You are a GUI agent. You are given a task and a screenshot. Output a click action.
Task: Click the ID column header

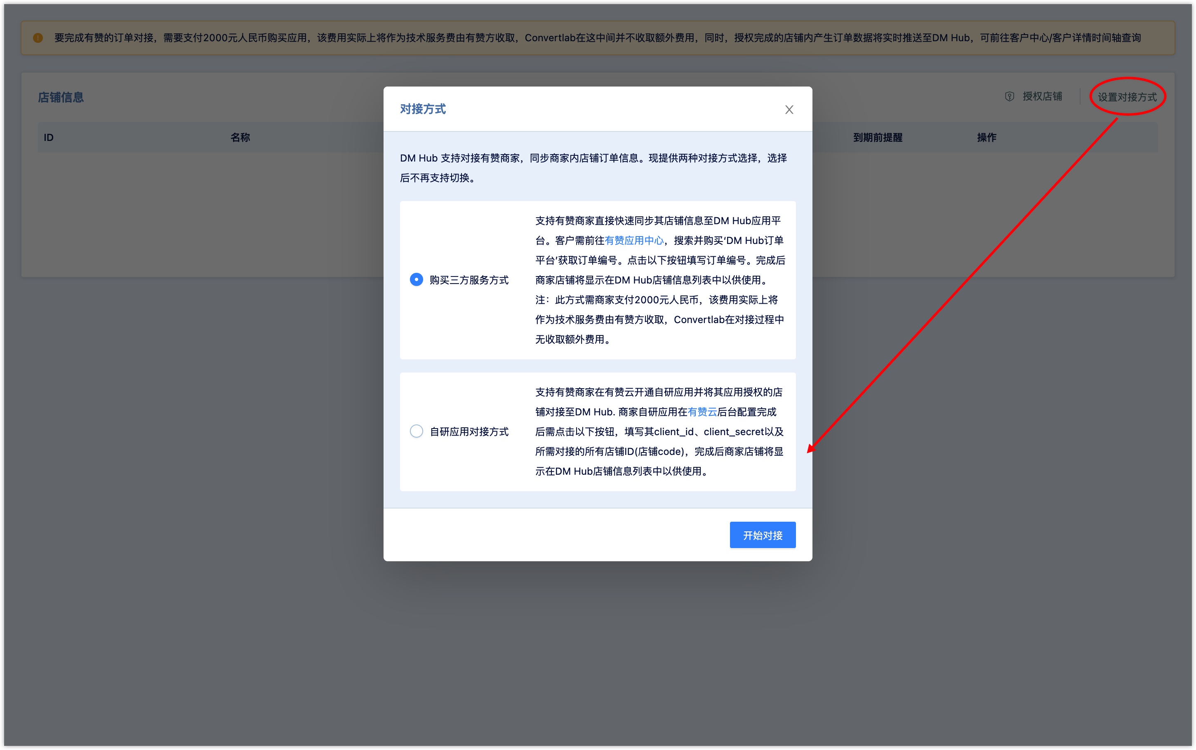pyautogui.click(x=48, y=137)
